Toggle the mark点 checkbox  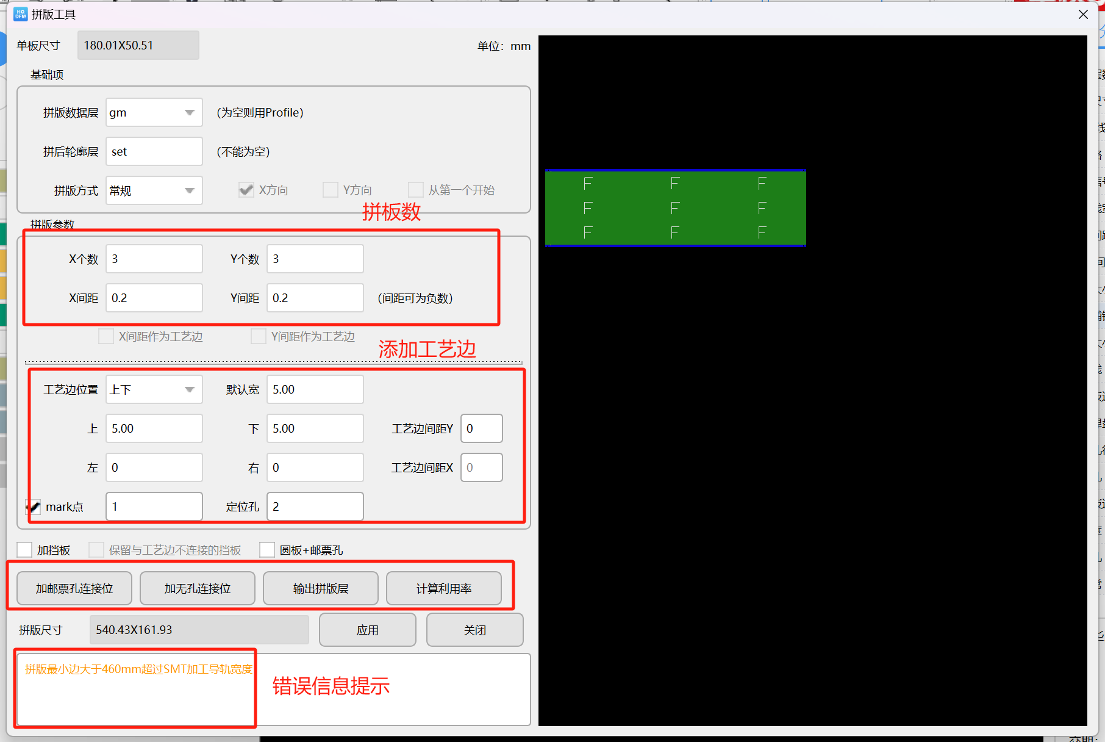pyautogui.click(x=33, y=507)
